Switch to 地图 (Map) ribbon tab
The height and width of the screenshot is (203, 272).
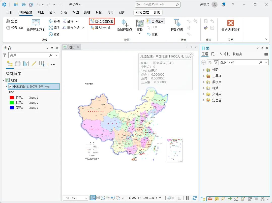pyautogui.click(x=41, y=13)
